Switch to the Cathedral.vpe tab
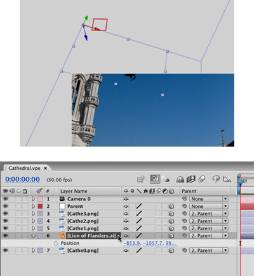This screenshot has width=254, height=276. point(24,168)
